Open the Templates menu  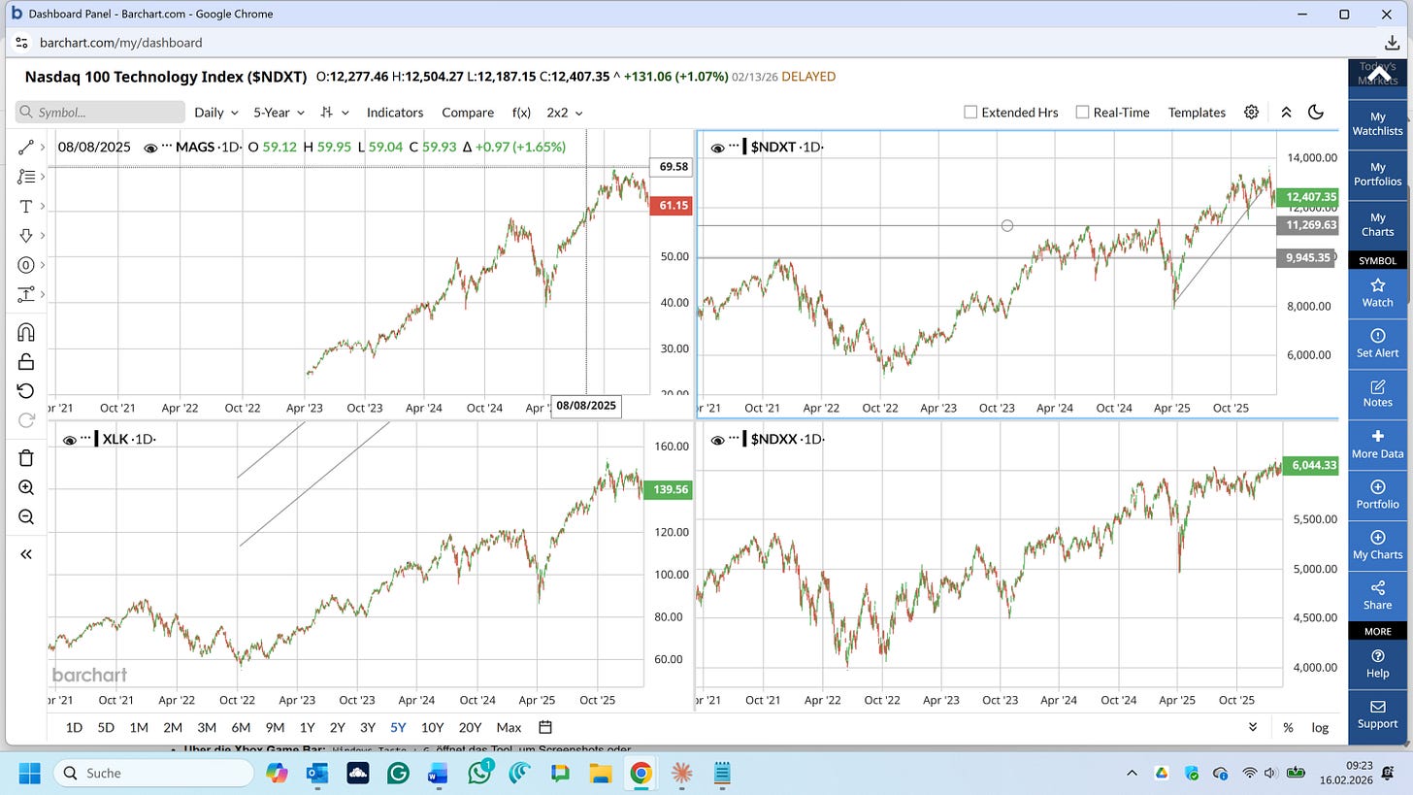pyautogui.click(x=1197, y=112)
